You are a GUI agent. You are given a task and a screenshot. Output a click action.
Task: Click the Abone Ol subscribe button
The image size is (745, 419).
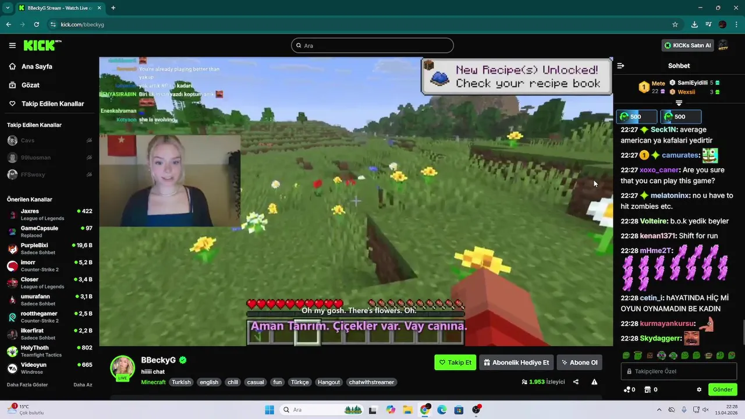click(579, 363)
